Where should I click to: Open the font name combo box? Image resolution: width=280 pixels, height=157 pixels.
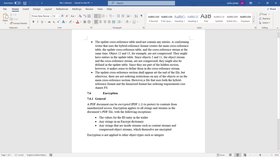point(41,16)
